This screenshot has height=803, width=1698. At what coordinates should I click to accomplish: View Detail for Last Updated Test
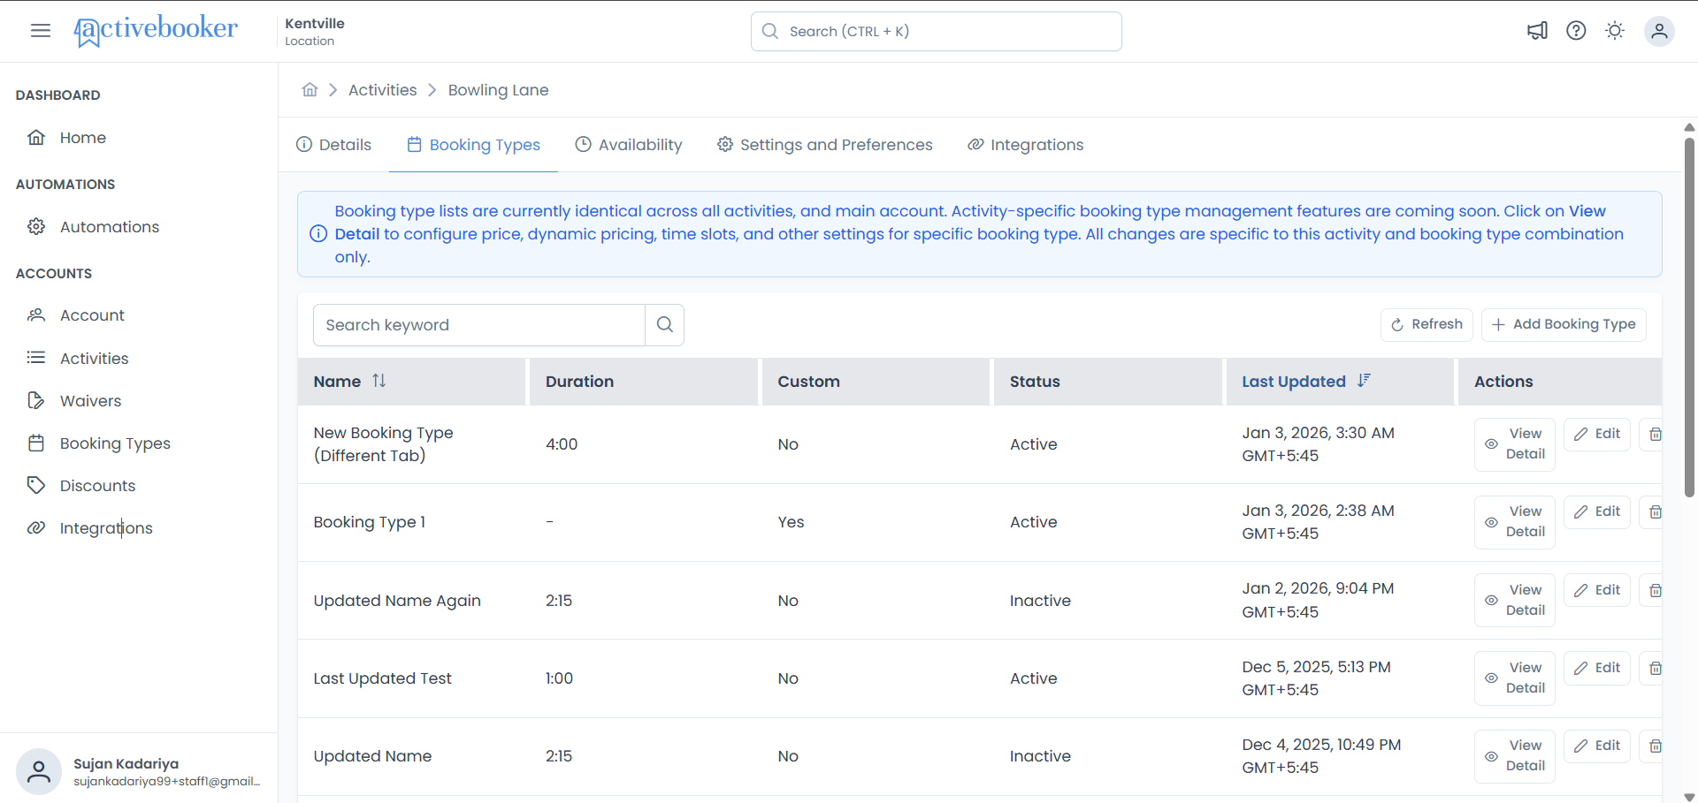(1515, 678)
